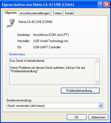Click the serial port connector device icon
This screenshot has height=123, width=111.
coord(11,23)
